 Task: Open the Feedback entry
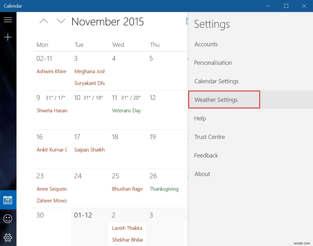[x=206, y=155]
